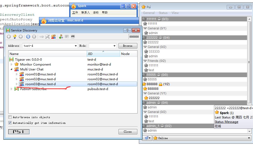Sort by the Name column header
The height and width of the screenshot is (145, 253).
coord(48,54)
